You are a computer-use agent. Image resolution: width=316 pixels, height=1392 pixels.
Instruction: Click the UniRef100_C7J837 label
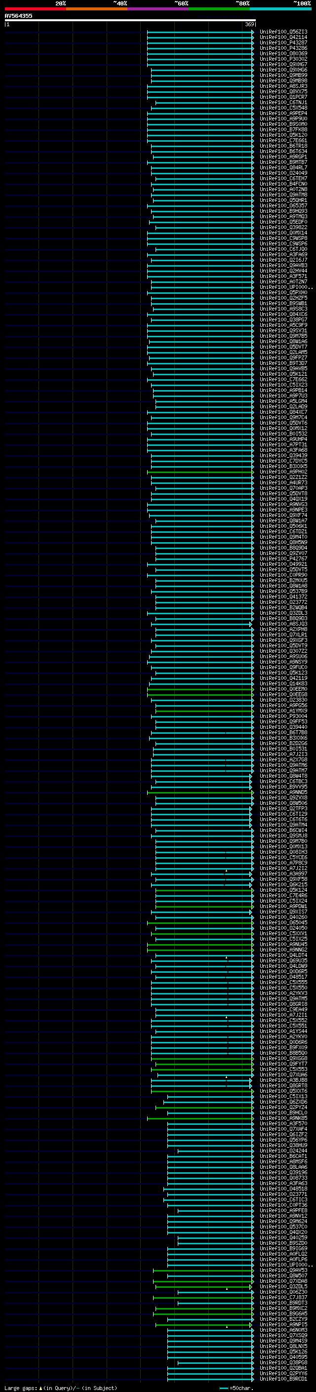coord(283,1297)
